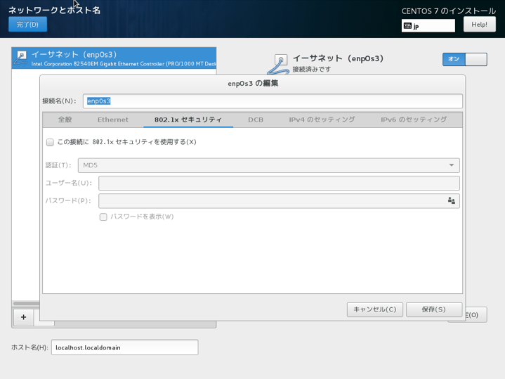
Task: Open the DCB tab
Action: coord(256,120)
